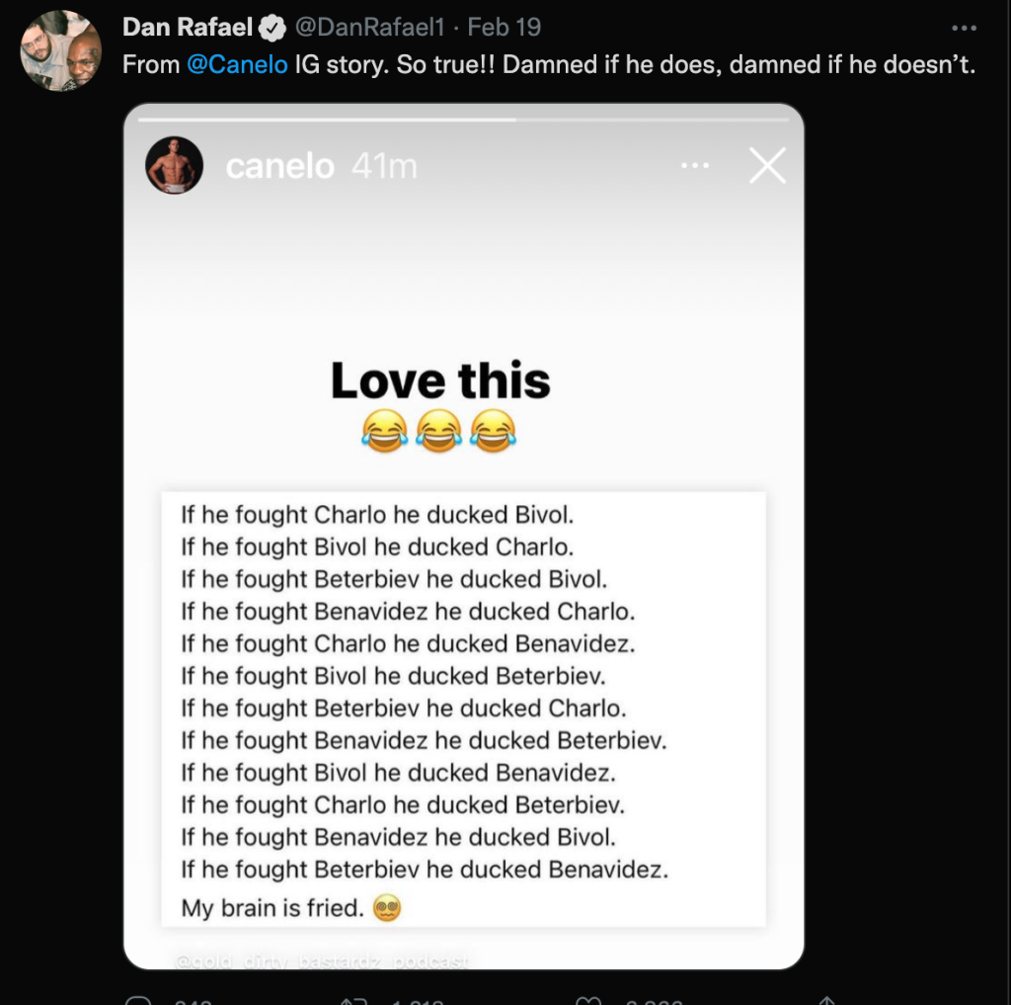The width and height of the screenshot is (1011, 1005).
Task: Click the share icon under the tweet
Action: [826, 1001]
